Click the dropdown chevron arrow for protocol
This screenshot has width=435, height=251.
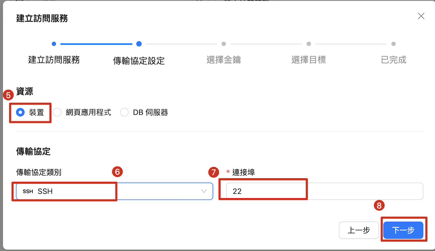pos(204,191)
